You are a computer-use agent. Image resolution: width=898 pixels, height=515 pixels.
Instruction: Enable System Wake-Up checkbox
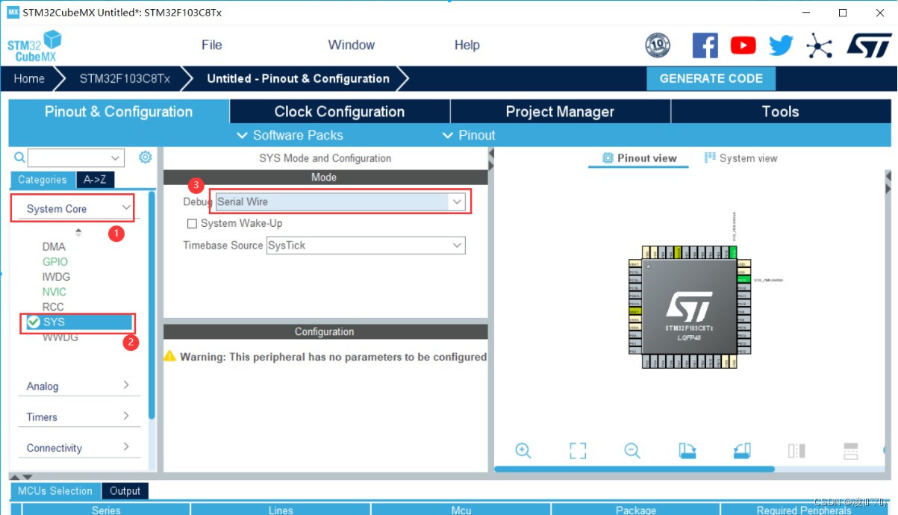pos(192,223)
